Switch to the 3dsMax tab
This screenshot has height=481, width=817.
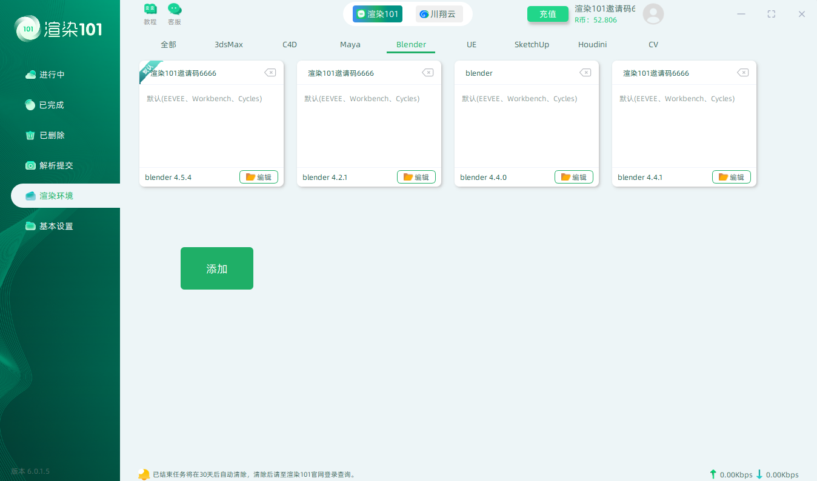[x=228, y=45]
